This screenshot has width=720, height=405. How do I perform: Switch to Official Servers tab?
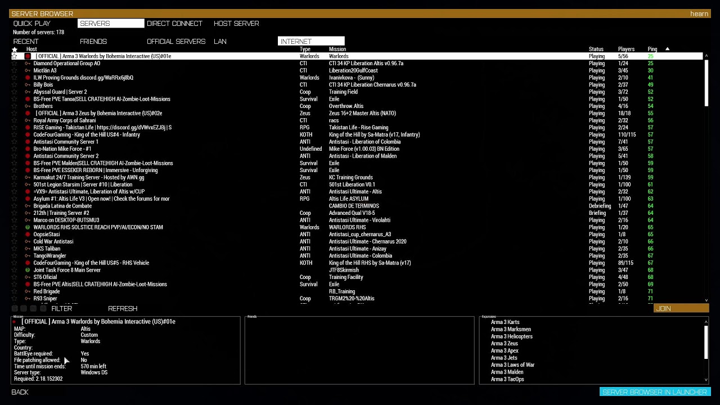[176, 42]
